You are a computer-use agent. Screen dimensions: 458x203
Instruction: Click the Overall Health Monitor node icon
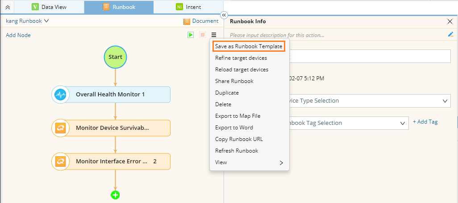coord(60,95)
